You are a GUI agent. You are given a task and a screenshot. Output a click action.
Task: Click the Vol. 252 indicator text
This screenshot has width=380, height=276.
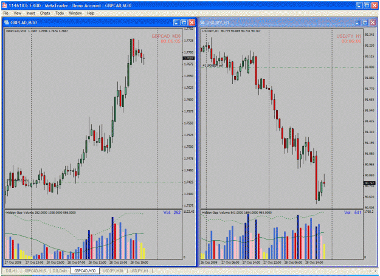172,213
